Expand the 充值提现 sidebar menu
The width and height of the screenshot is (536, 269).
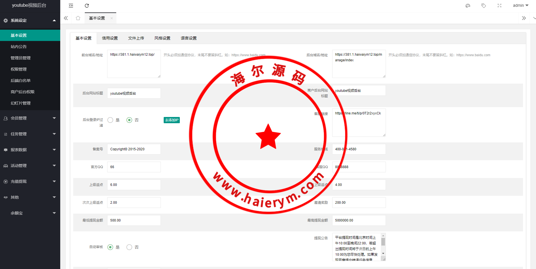(x=30, y=181)
